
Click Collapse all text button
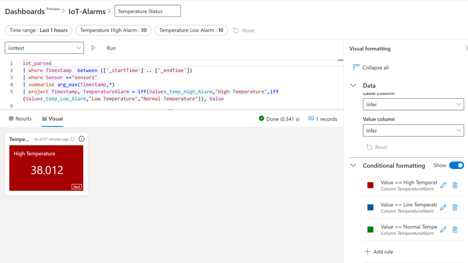[x=375, y=67]
